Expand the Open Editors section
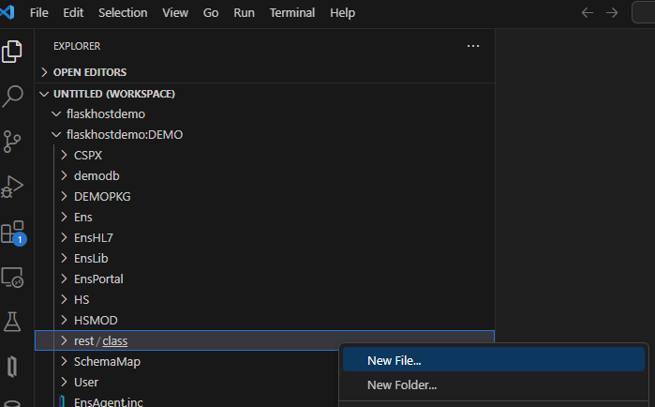 (x=89, y=72)
